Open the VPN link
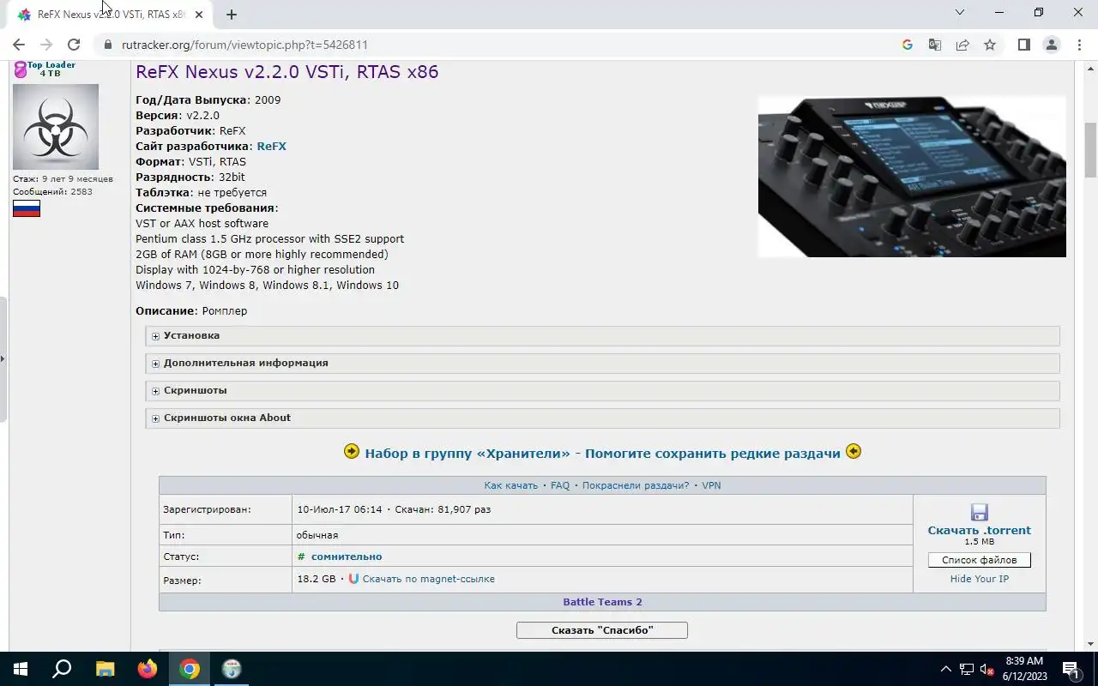Image resolution: width=1098 pixels, height=686 pixels. (x=711, y=485)
